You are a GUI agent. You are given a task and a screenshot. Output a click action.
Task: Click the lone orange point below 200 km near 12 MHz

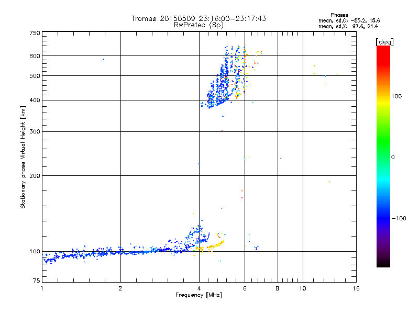[x=330, y=182]
